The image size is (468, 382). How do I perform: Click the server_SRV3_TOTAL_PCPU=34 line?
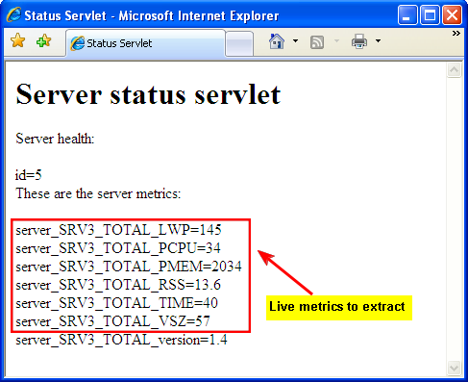[x=118, y=248]
